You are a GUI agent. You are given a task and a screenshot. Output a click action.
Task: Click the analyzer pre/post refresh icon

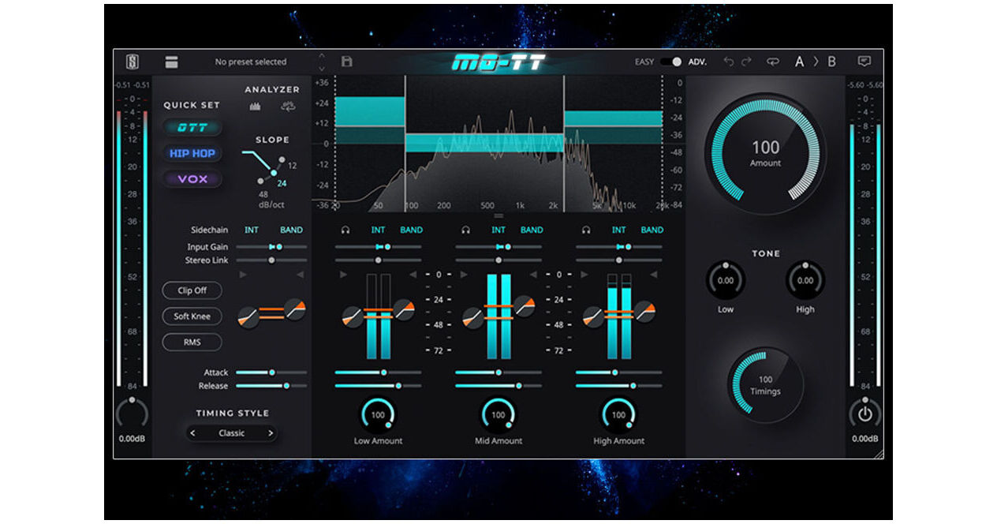[289, 107]
